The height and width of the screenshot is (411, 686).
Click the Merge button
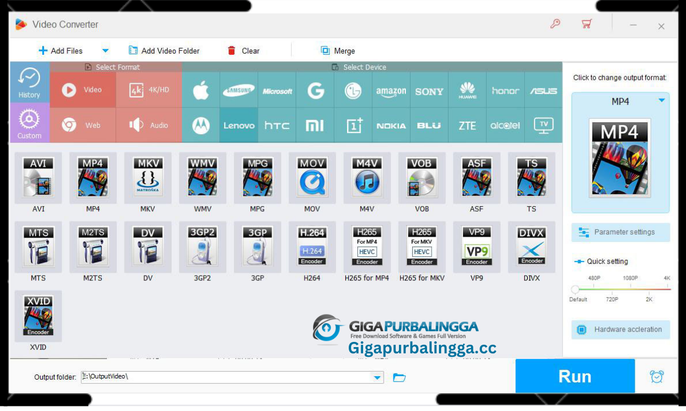(338, 51)
